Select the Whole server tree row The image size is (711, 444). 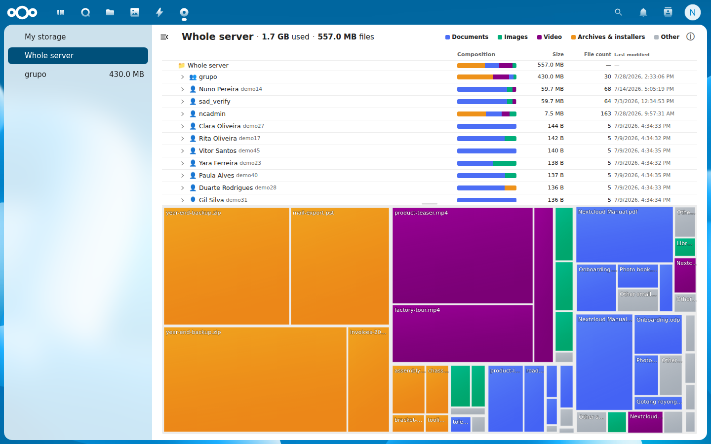430,65
